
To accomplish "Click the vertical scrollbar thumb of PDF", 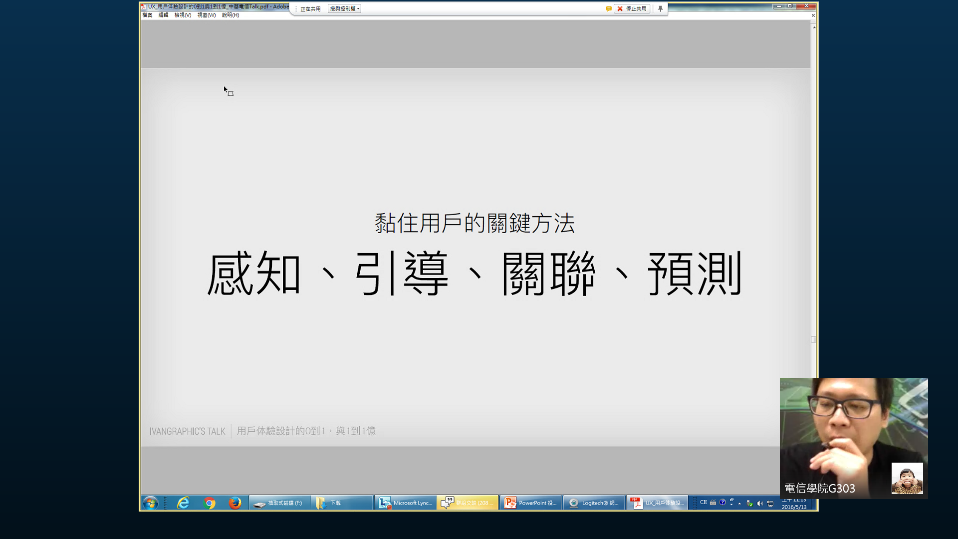I will [x=813, y=339].
